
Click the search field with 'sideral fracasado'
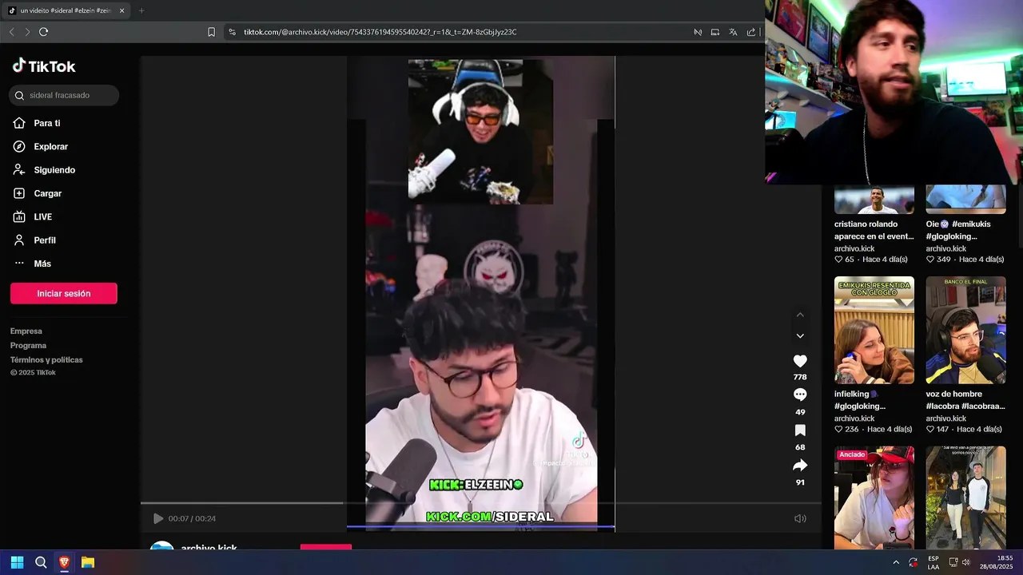pos(64,95)
